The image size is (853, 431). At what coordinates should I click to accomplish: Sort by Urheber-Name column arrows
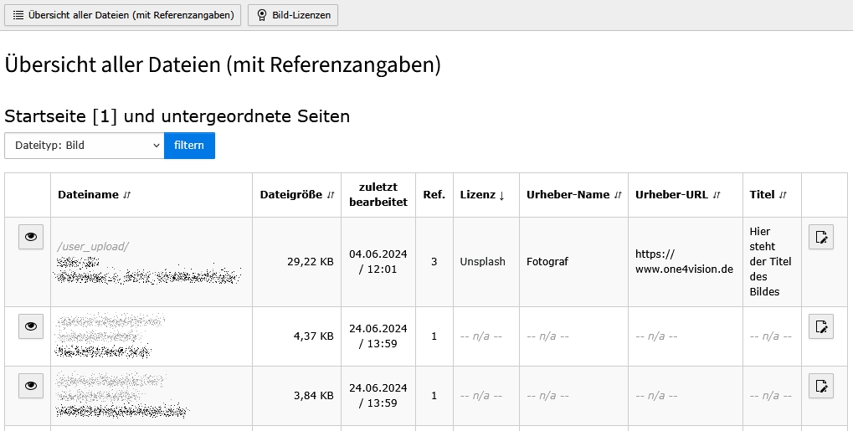(x=618, y=195)
